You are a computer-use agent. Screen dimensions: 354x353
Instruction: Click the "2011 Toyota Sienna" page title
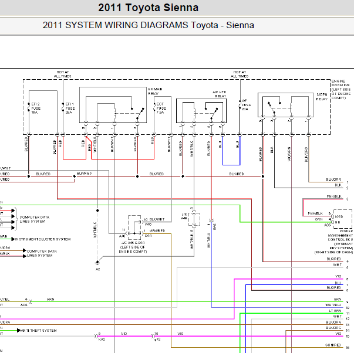click(x=149, y=8)
